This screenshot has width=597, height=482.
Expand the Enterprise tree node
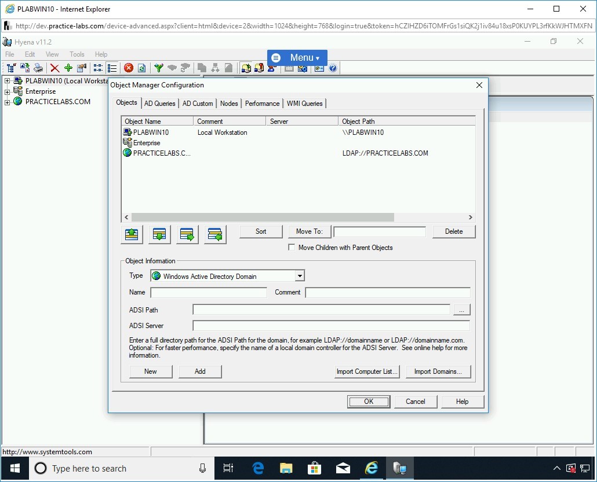coord(7,91)
